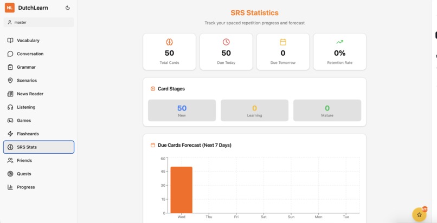437x223 pixels.
Task: Click the yellow star achievements button
Action: (419, 215)
